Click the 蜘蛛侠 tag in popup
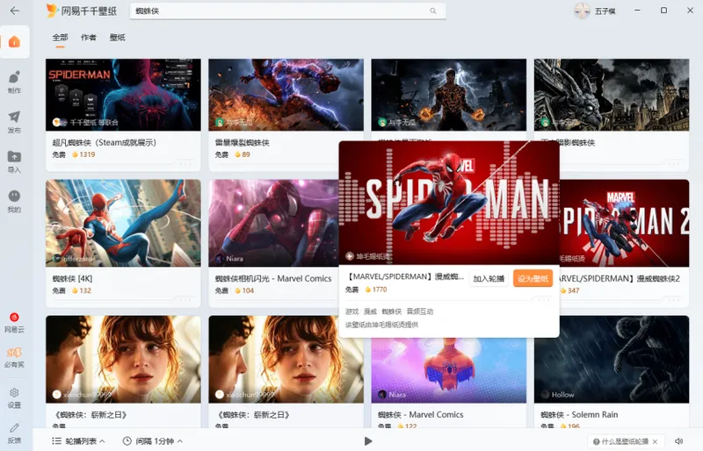This screenshot has width=703, height=451. point(391,311)
